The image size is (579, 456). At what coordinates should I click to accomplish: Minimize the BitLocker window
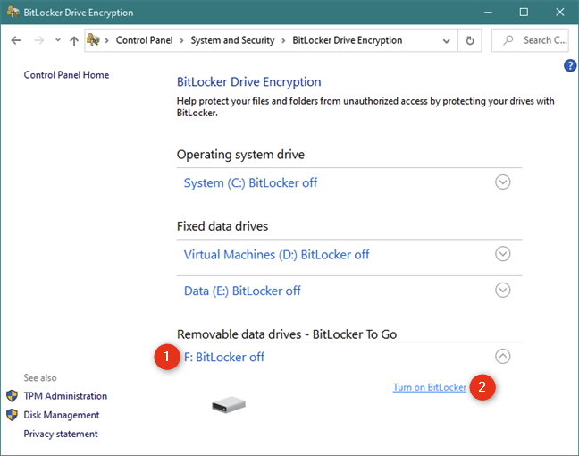pos(488,13)
